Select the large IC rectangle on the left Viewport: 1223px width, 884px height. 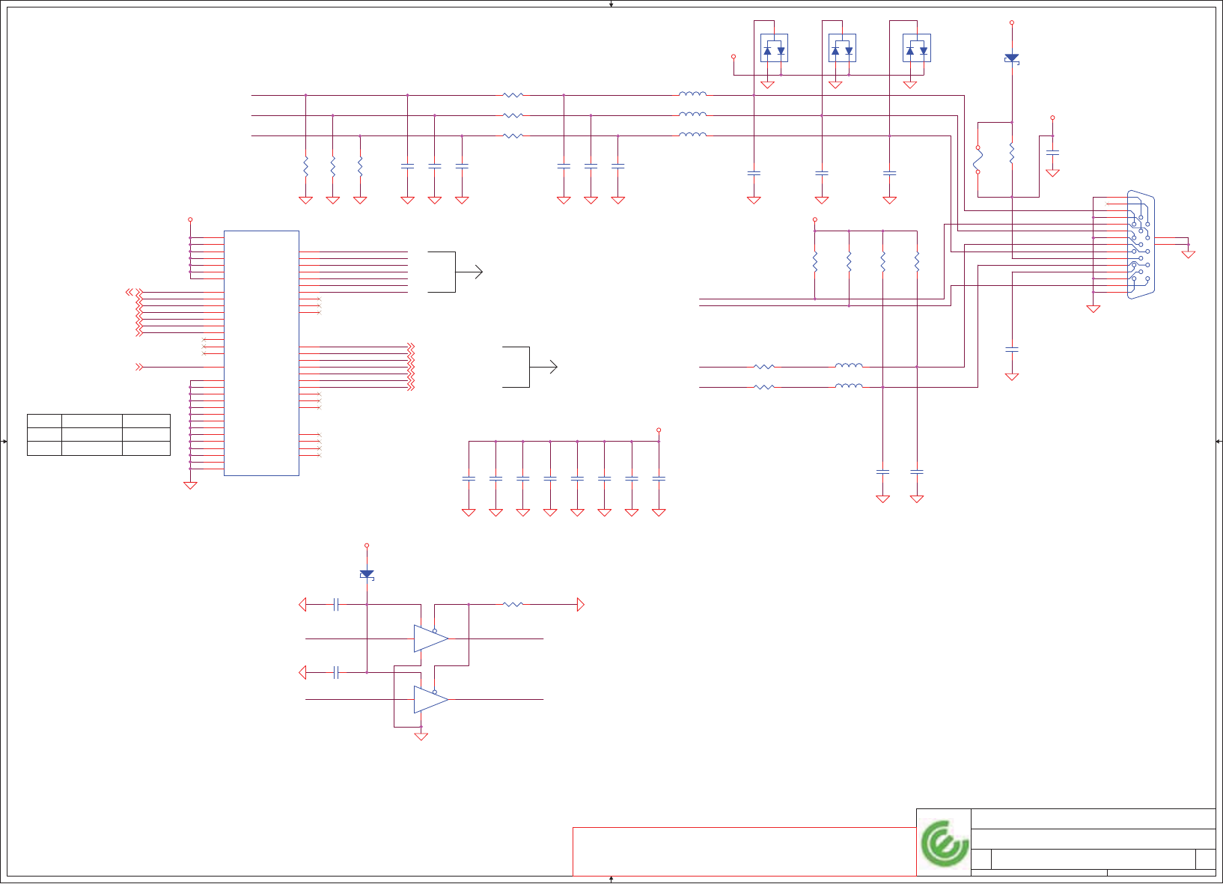[x=261, y=353]
